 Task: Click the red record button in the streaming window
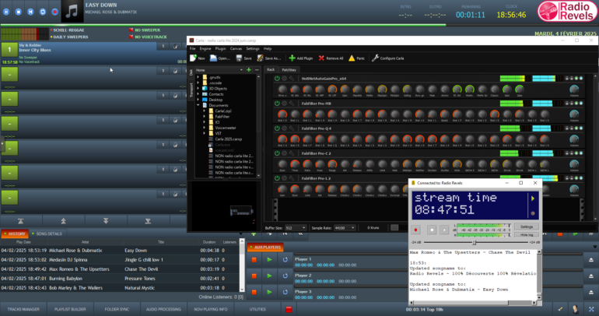(415, 230)
